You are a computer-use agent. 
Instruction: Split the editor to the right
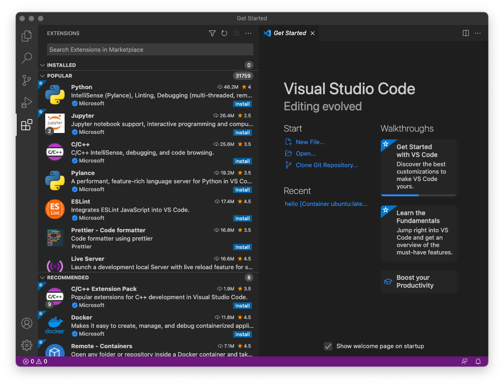click(466, 33)
